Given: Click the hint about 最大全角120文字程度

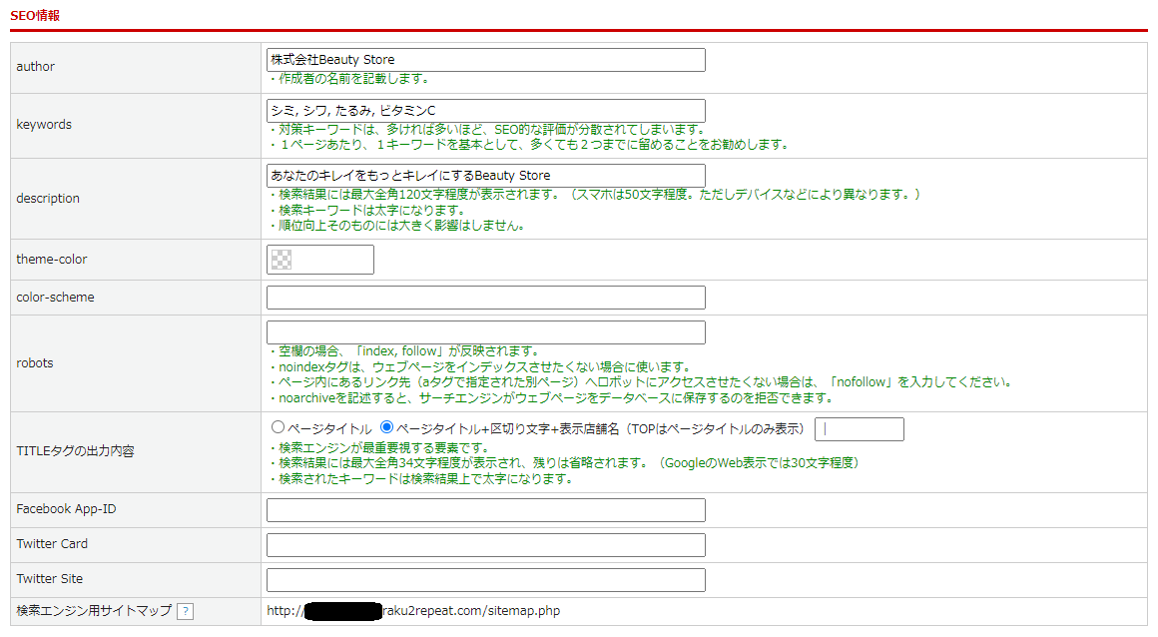Looking at the screenshot, I should point(595,195).
